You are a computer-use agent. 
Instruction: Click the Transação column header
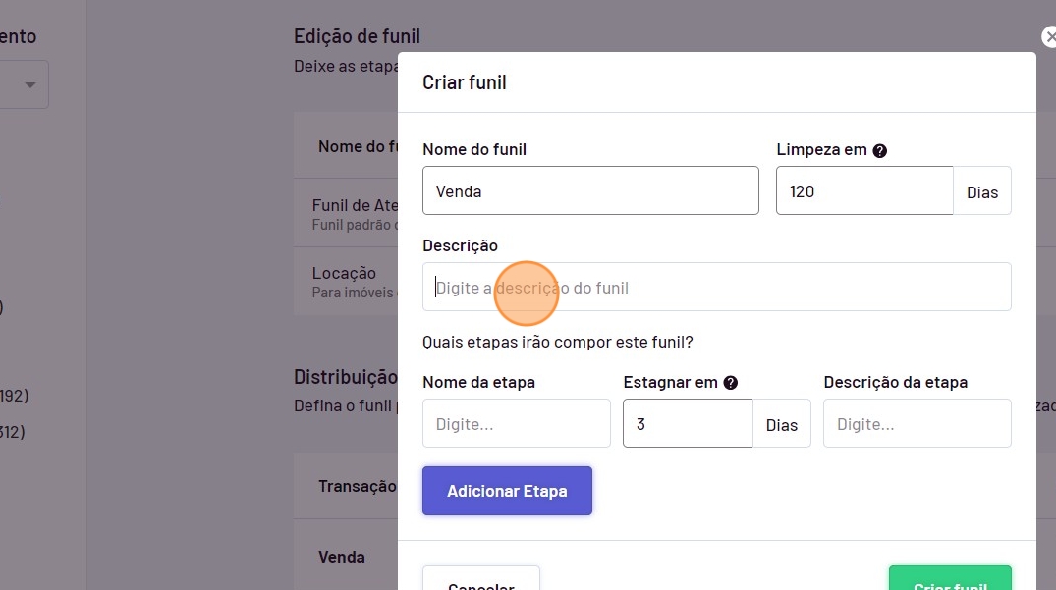(357, 486)
